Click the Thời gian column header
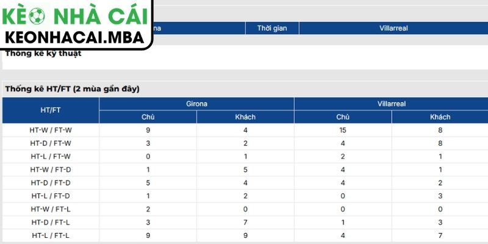 tap(272, 28)
